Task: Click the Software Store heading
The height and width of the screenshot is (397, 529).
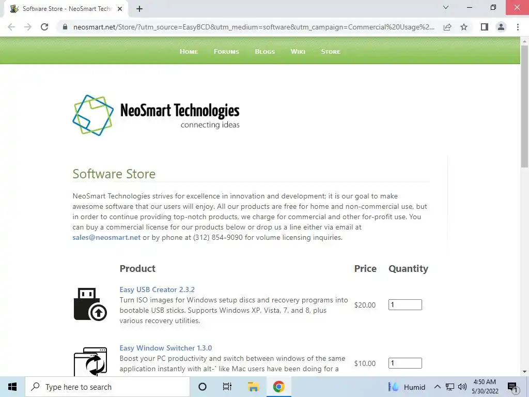Action: click(114, 174)
